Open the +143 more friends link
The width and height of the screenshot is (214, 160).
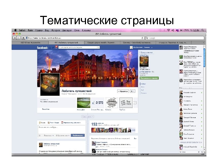coord(133,130)
